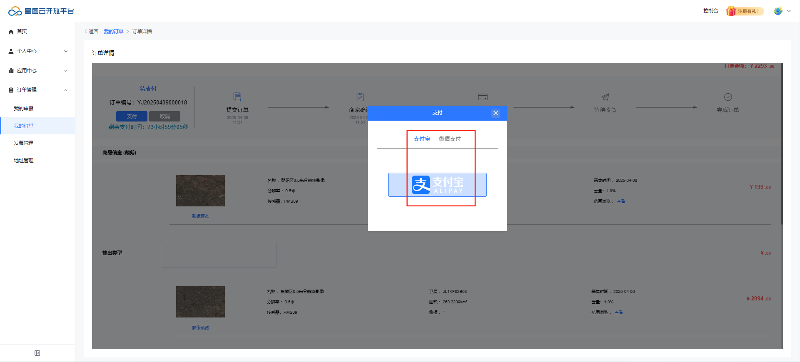800x362 pixels.
Task: Click the grey 取消 button
Action: click(x=165, y=117)
